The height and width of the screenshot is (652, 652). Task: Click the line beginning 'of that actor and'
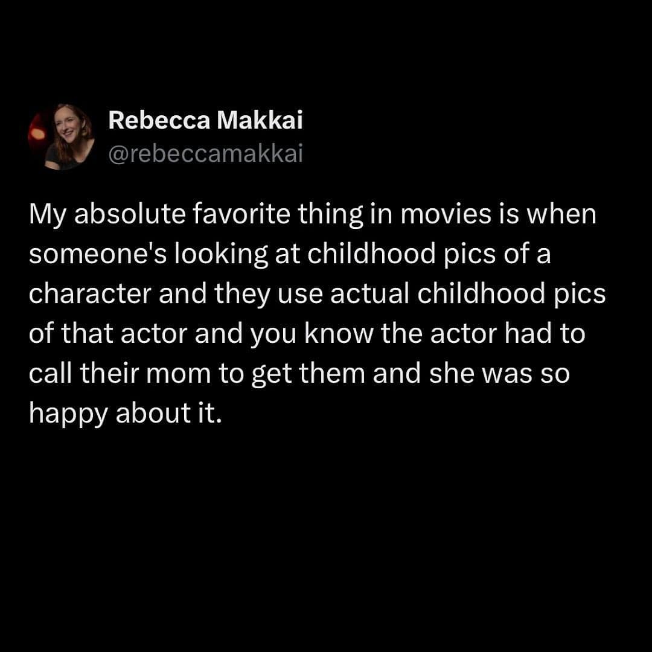click(x=307, y=334)
